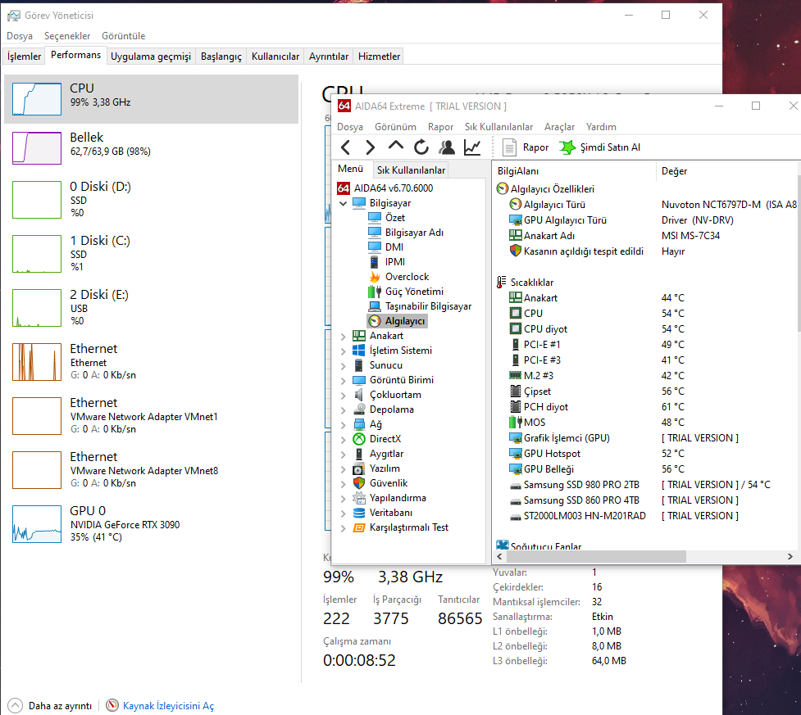Click the Veritabanı database icon

click(x=360, y=513)
